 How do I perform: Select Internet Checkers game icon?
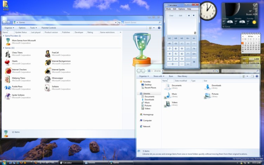pyautogui.click(x=8, y=71)
